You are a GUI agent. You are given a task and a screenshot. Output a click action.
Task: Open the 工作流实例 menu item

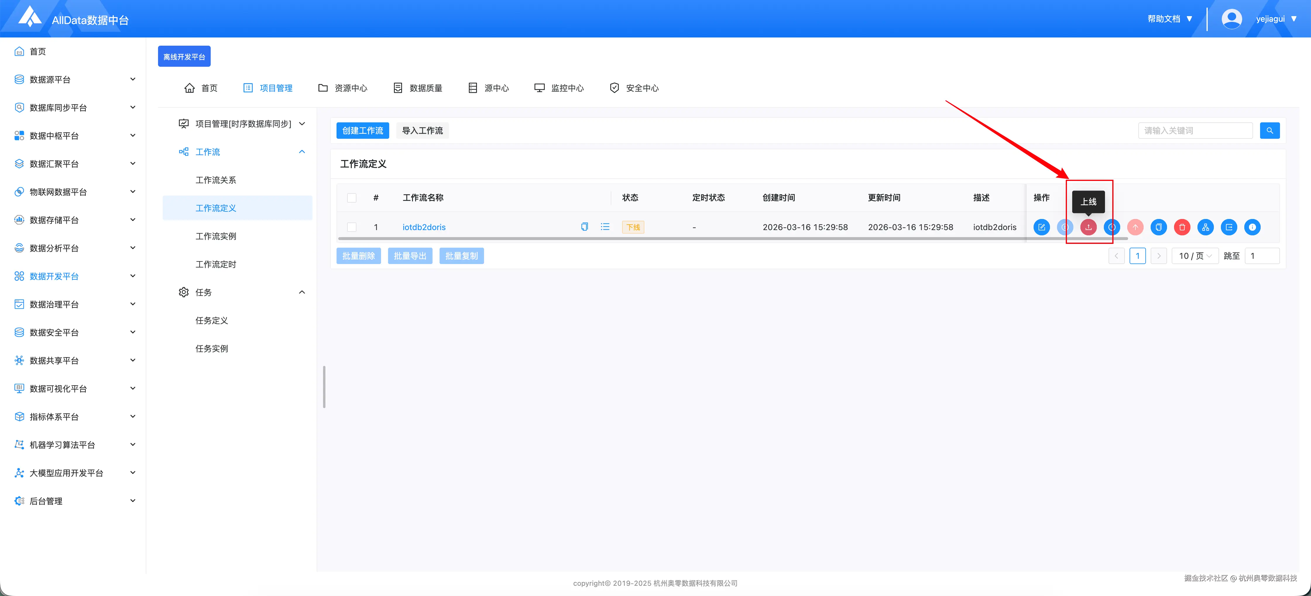pos(216,236)
